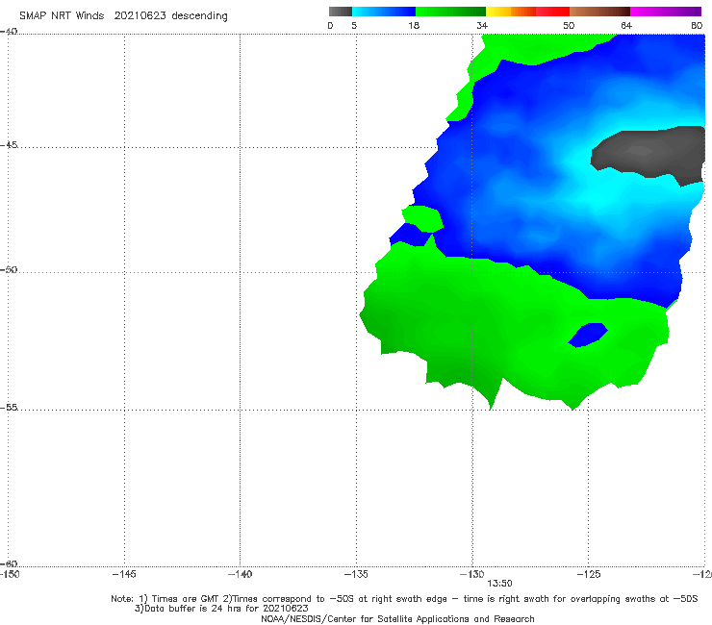712x625 pixels.
Task: Click the title text 'SMAP NRT Winds'
Action: (62, 15)
